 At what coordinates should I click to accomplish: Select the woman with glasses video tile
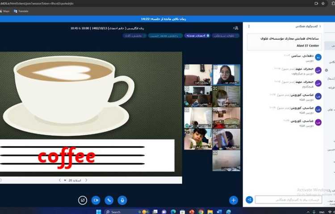point(226,75)
